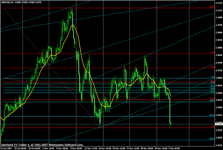
Task: Select the 2.0580 price axis label
Action: click(219, 93)
